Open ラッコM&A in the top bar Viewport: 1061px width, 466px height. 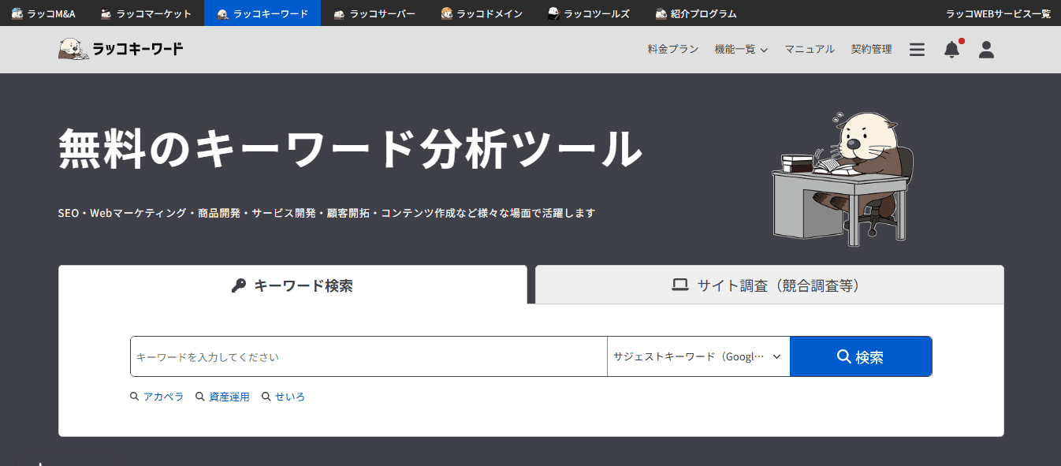point(43,13)
